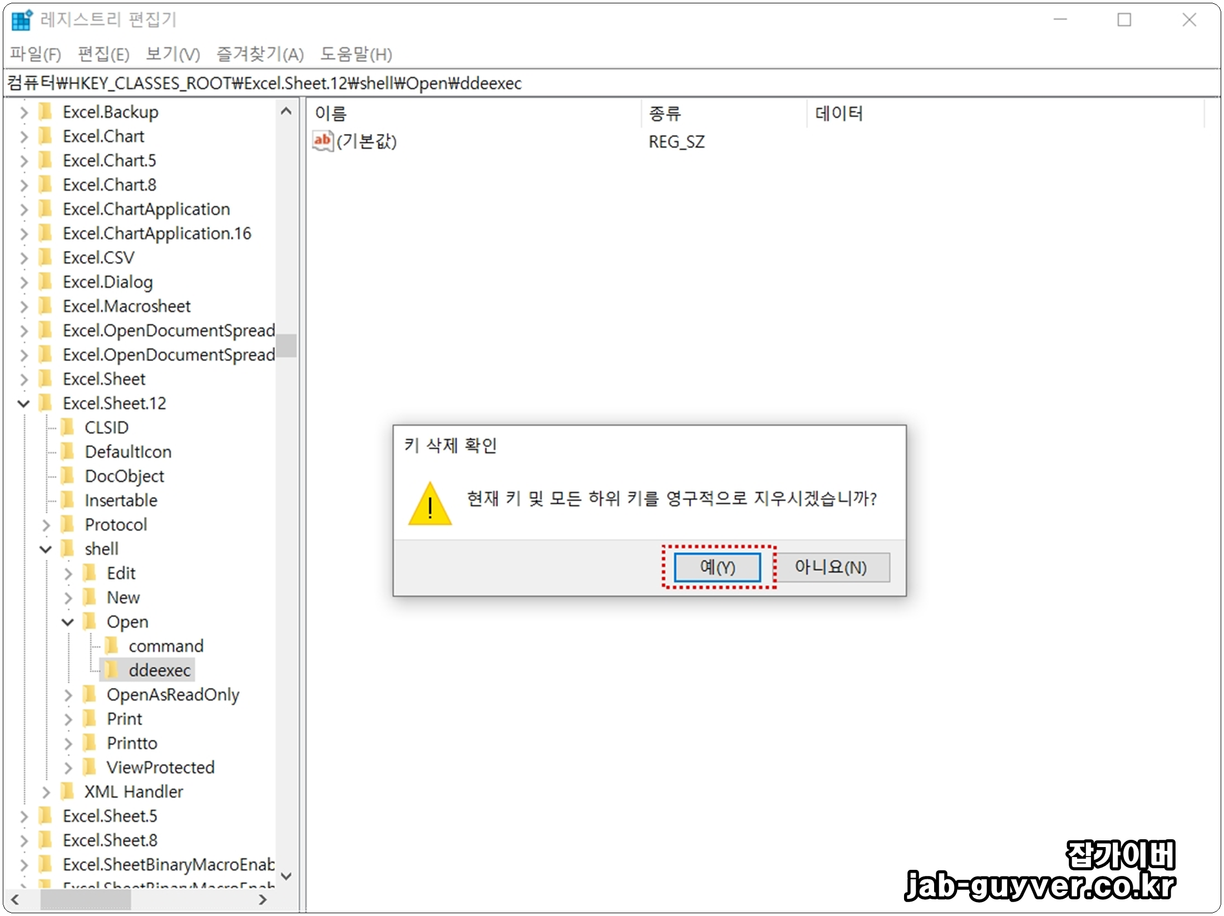Screen dimensions: 1224x916
Task: Collapse the Excel.Sheet.12 tree node
Action: click(23, 404)
